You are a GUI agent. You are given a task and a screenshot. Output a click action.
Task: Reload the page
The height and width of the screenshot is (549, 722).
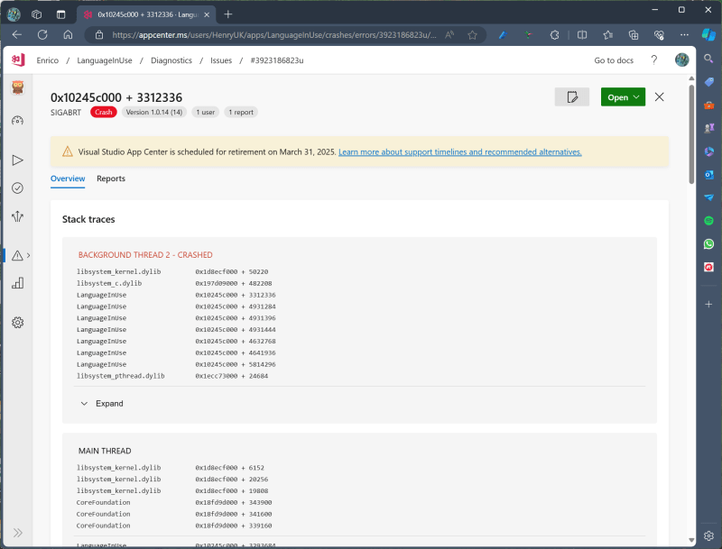coord(42,35)
